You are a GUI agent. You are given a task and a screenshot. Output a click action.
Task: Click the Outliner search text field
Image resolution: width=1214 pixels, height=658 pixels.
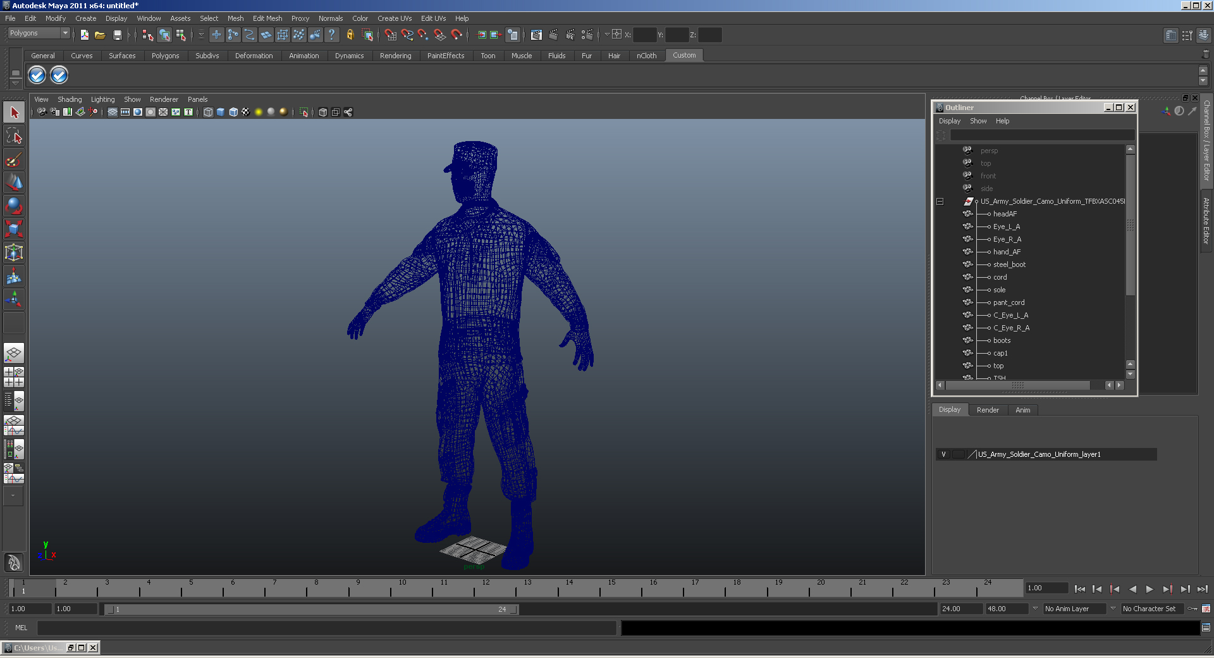click(1042, 135)
